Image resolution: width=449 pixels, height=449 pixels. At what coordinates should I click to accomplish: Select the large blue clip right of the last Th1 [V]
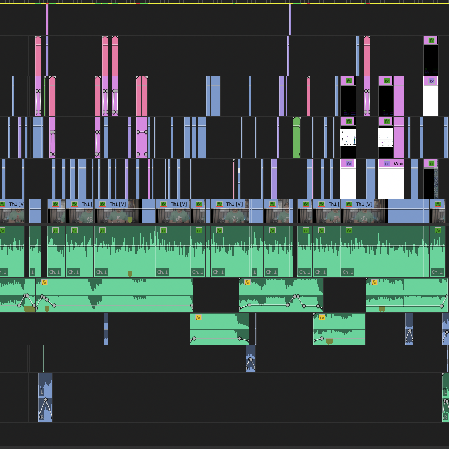point(408,211)
